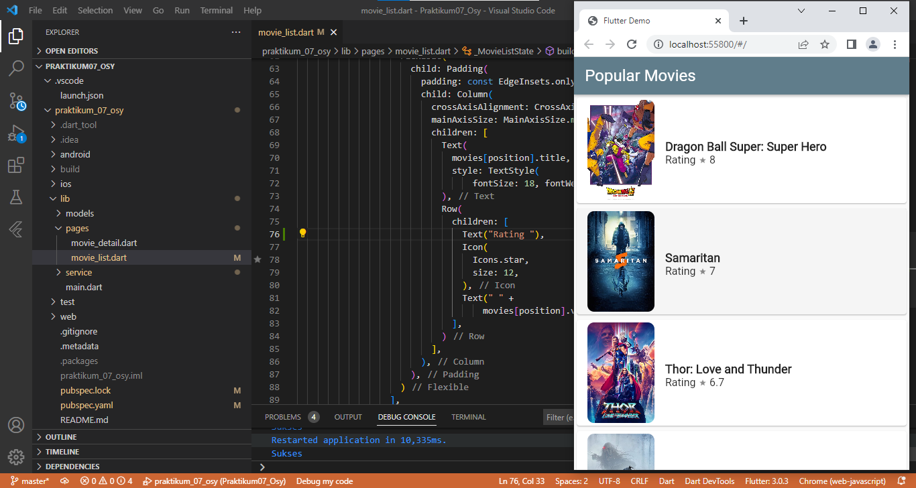
Task: Expand the models folder
Action: point(141,213)
